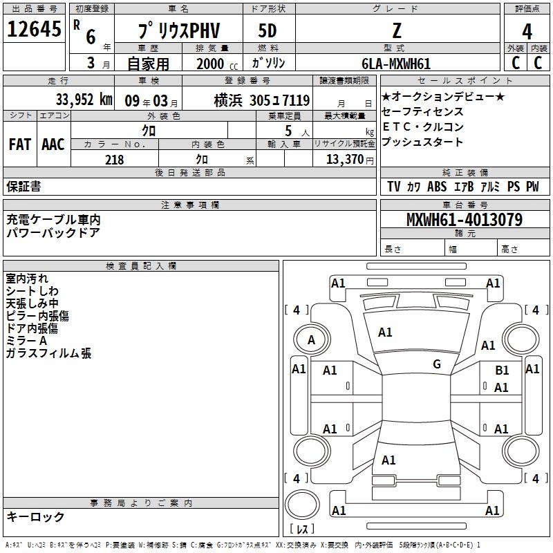Click the overall evaluation score 4
Viewport: 553px width, 553px height.
[527, 31]
